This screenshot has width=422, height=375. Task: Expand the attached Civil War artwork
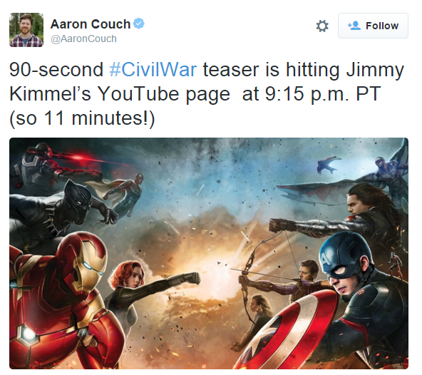(209, 253)
